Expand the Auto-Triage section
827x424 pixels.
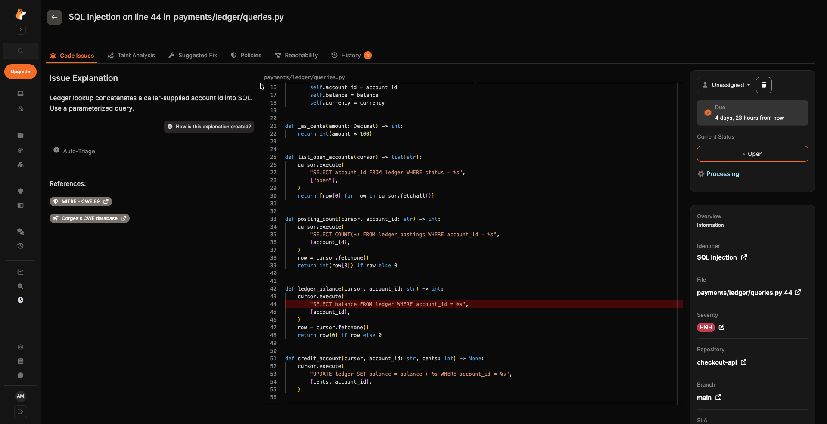tap(152, 151)
